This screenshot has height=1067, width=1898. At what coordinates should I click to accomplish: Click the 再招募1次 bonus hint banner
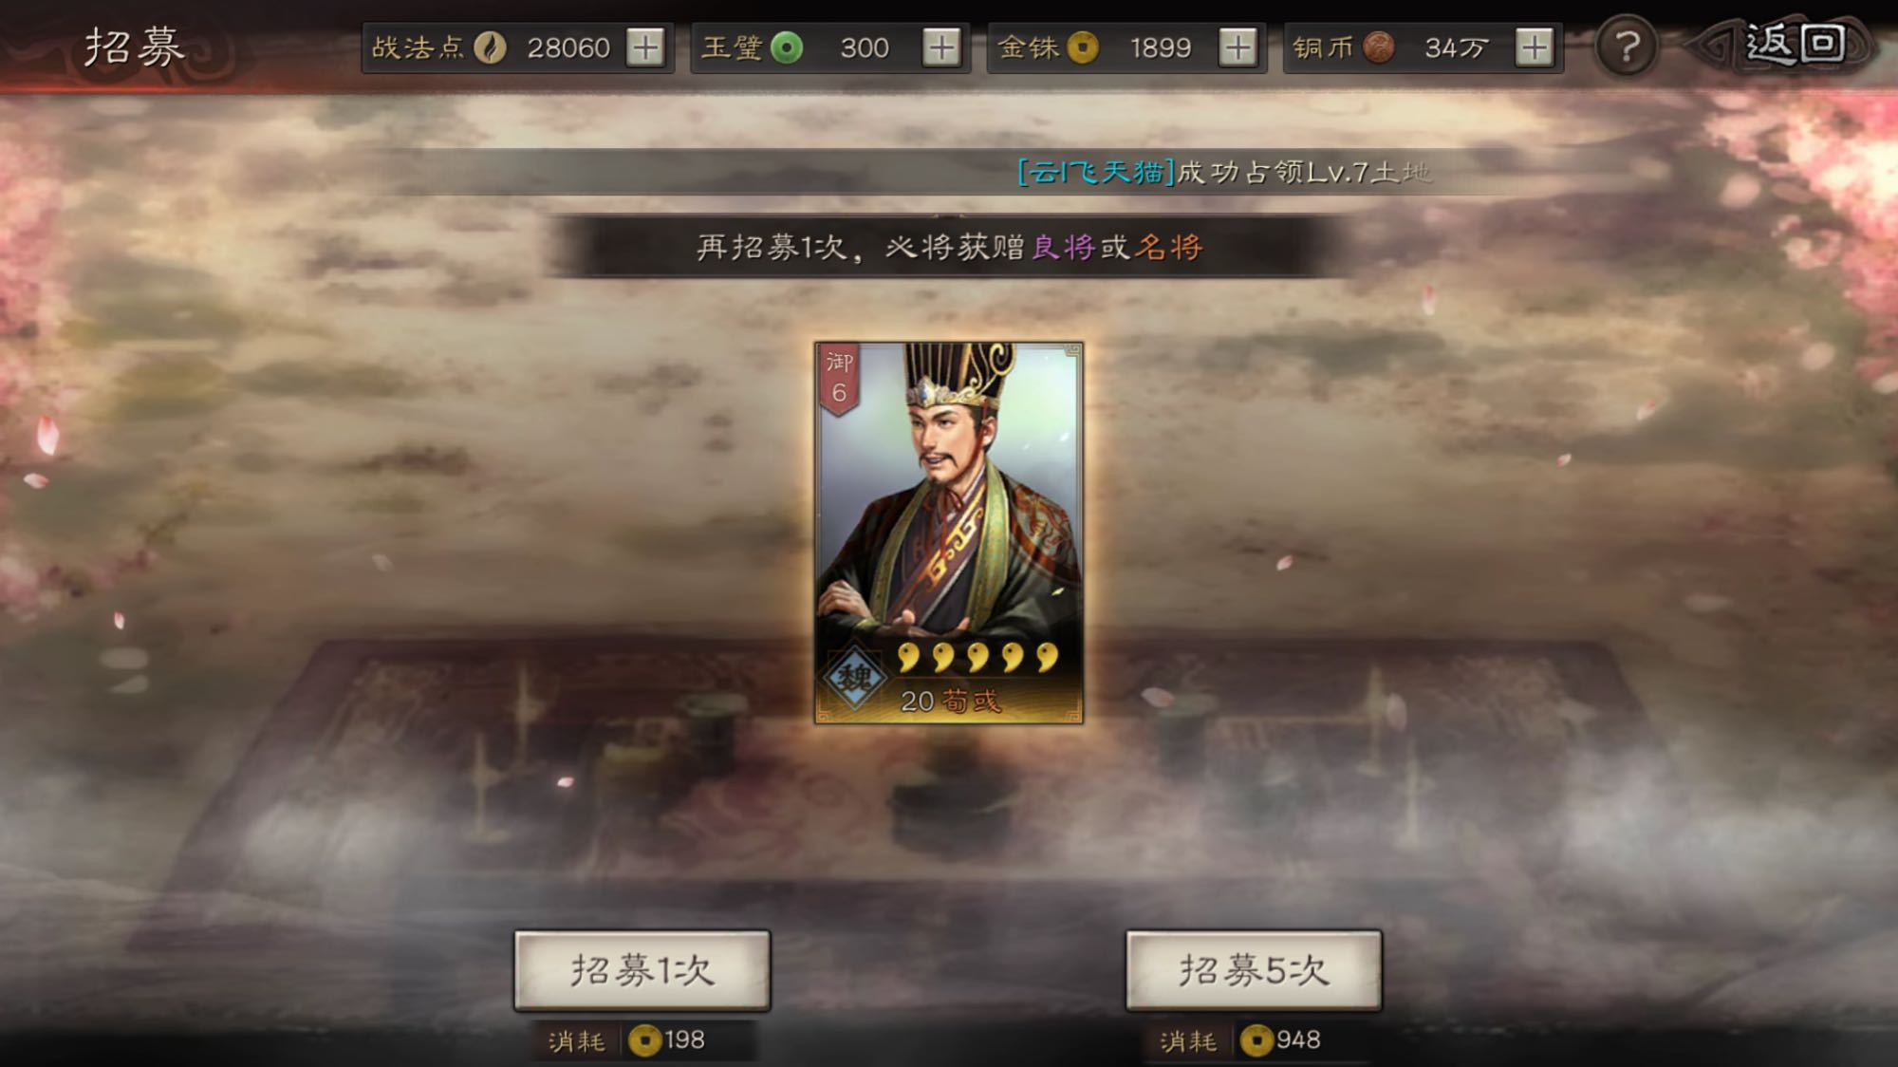949,247
